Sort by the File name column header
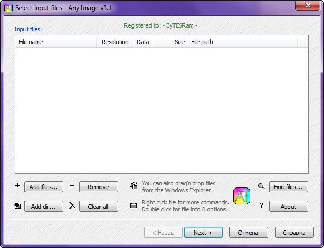 click(56, 42)
